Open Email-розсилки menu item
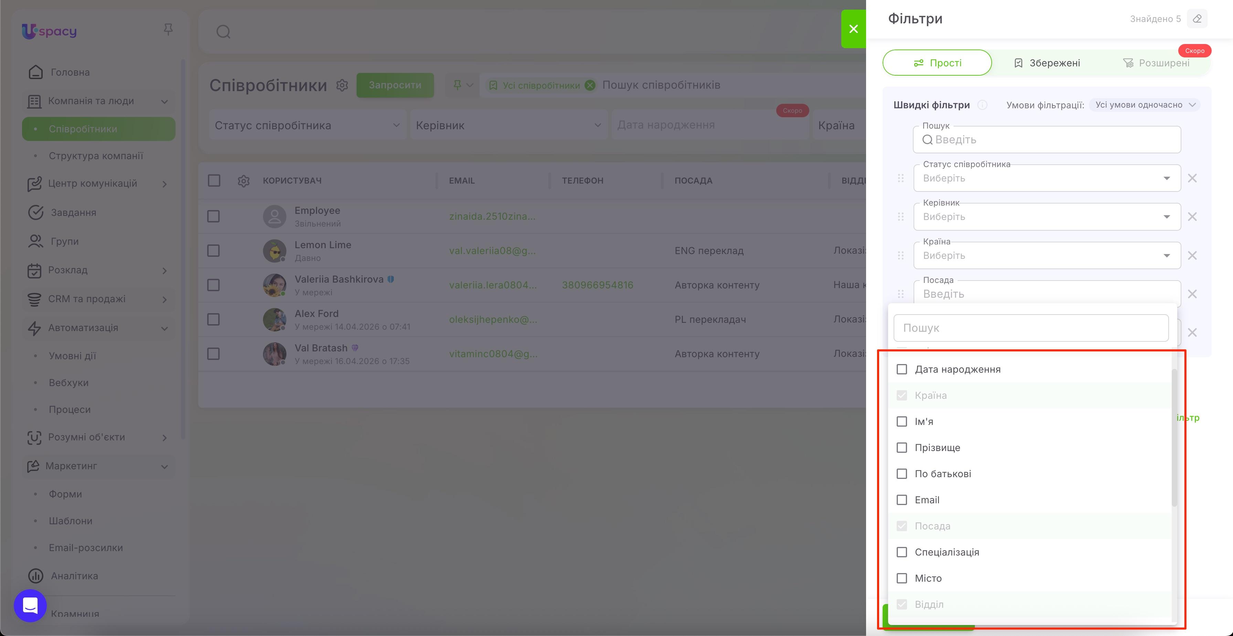This screenshot has height=636, width=1233. (x=86, y=548)
